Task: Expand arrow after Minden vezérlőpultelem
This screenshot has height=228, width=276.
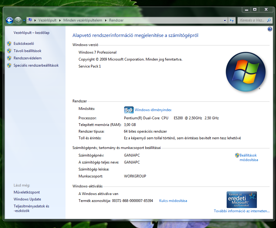Action: point(106,20)
